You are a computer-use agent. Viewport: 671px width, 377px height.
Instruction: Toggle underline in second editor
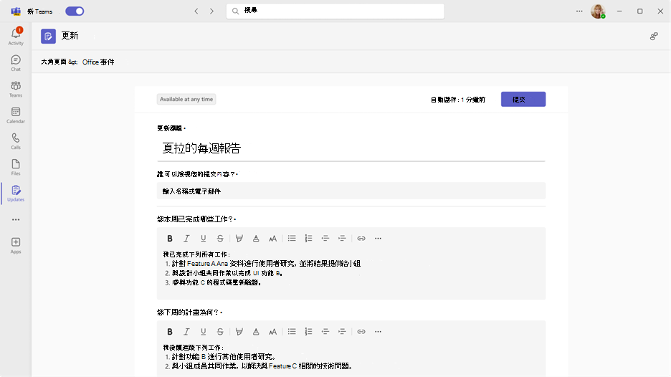pos(204,332)
